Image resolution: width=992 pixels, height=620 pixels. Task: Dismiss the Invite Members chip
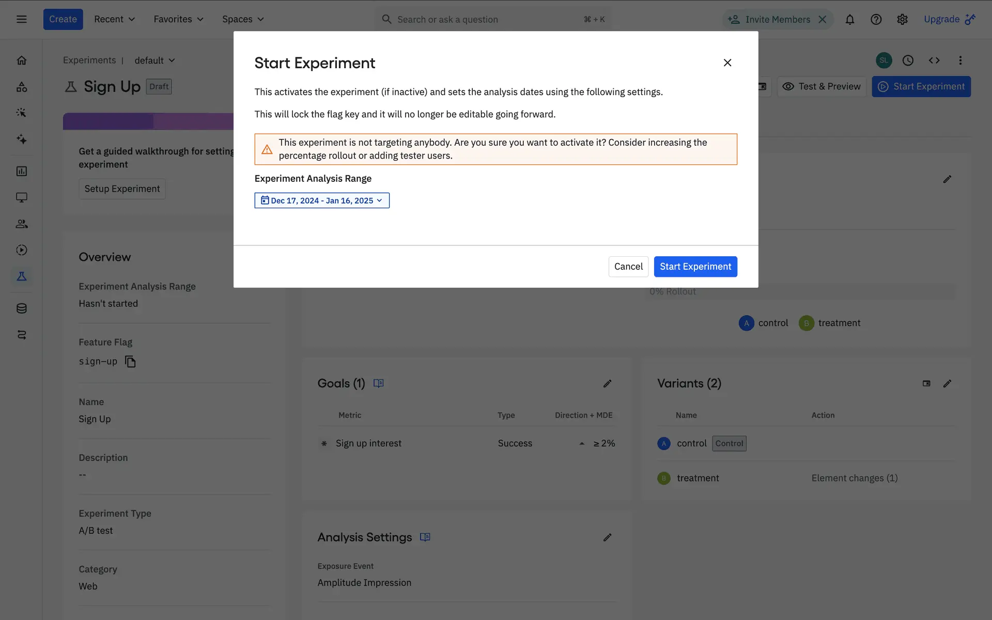(823, 19)
